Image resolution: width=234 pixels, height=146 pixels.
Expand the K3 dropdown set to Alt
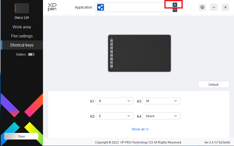coord(161,101)
